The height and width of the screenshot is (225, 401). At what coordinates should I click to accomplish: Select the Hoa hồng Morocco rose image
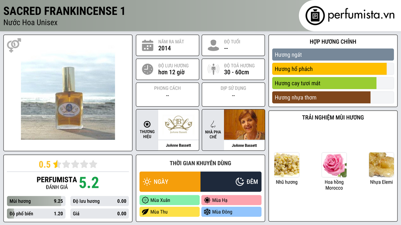point(334,165)
